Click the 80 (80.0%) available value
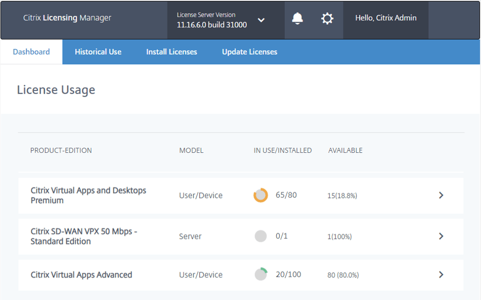Viewport: 481px width, 300px height. pyautogui.click(x=343, y=275)
